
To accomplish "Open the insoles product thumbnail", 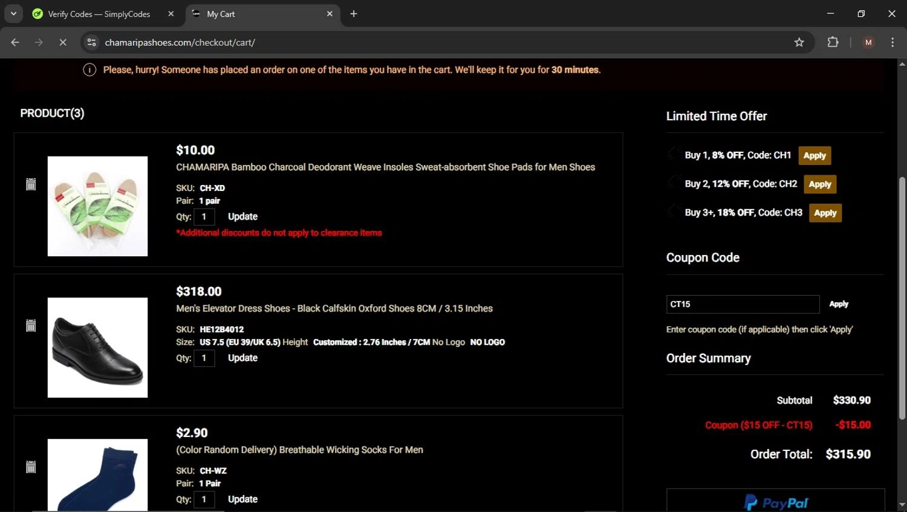I will point(97,206).
